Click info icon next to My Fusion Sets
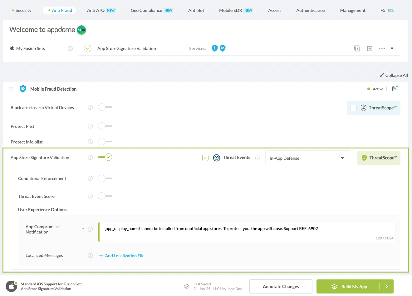Image resolution: width=412 pixels, height=296 pixels. click(71, 48)
